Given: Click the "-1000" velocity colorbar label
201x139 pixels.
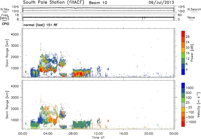Looking at the screenshot, I should 191,122.
